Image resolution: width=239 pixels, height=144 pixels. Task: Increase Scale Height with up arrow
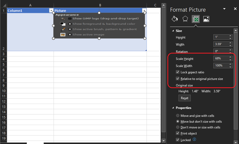pyautogui.click(x=230, y=57)
